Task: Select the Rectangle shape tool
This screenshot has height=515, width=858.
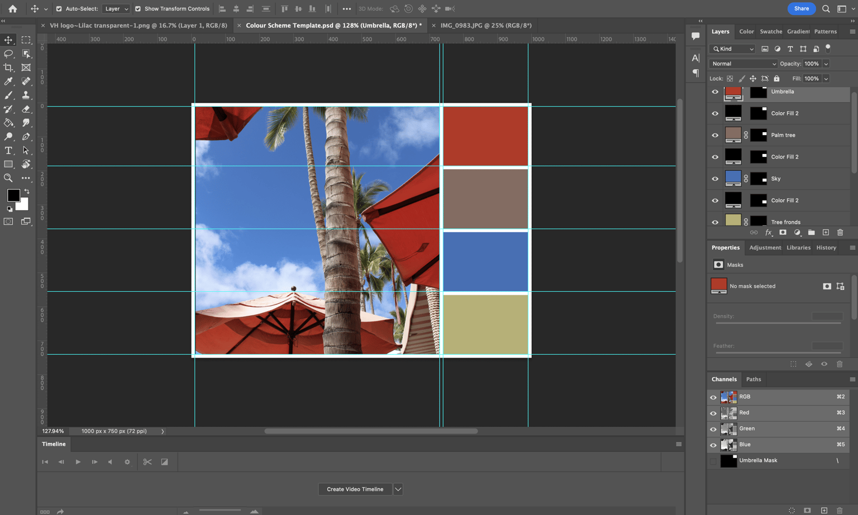Action: 8,165
